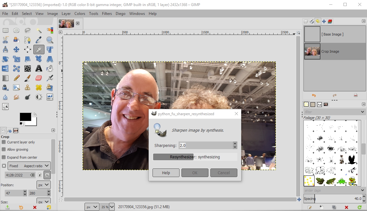
Task: Open the File menu
Action: pos(5,14)
